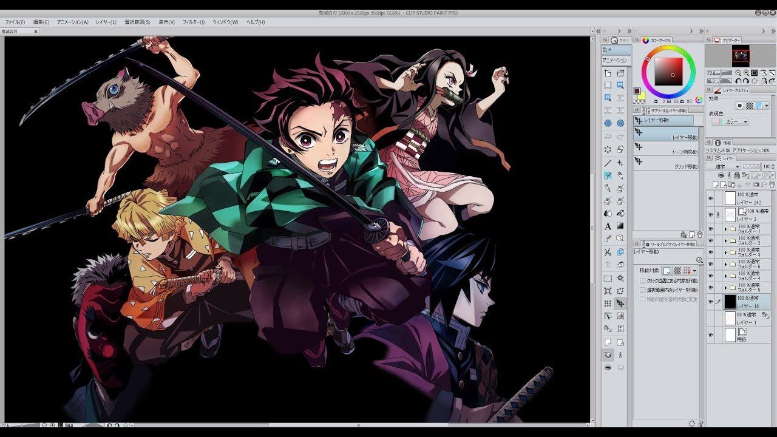The width and height of the screenshot is (777, 437).
Task: Click Rotate left in the Navigator
Action: pos(738,81)
